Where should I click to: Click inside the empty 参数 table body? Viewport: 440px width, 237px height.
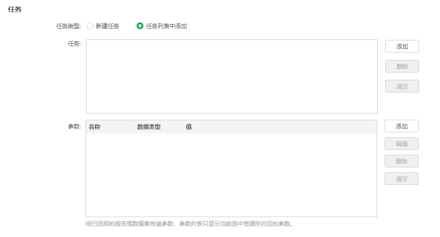pos(231,175)
